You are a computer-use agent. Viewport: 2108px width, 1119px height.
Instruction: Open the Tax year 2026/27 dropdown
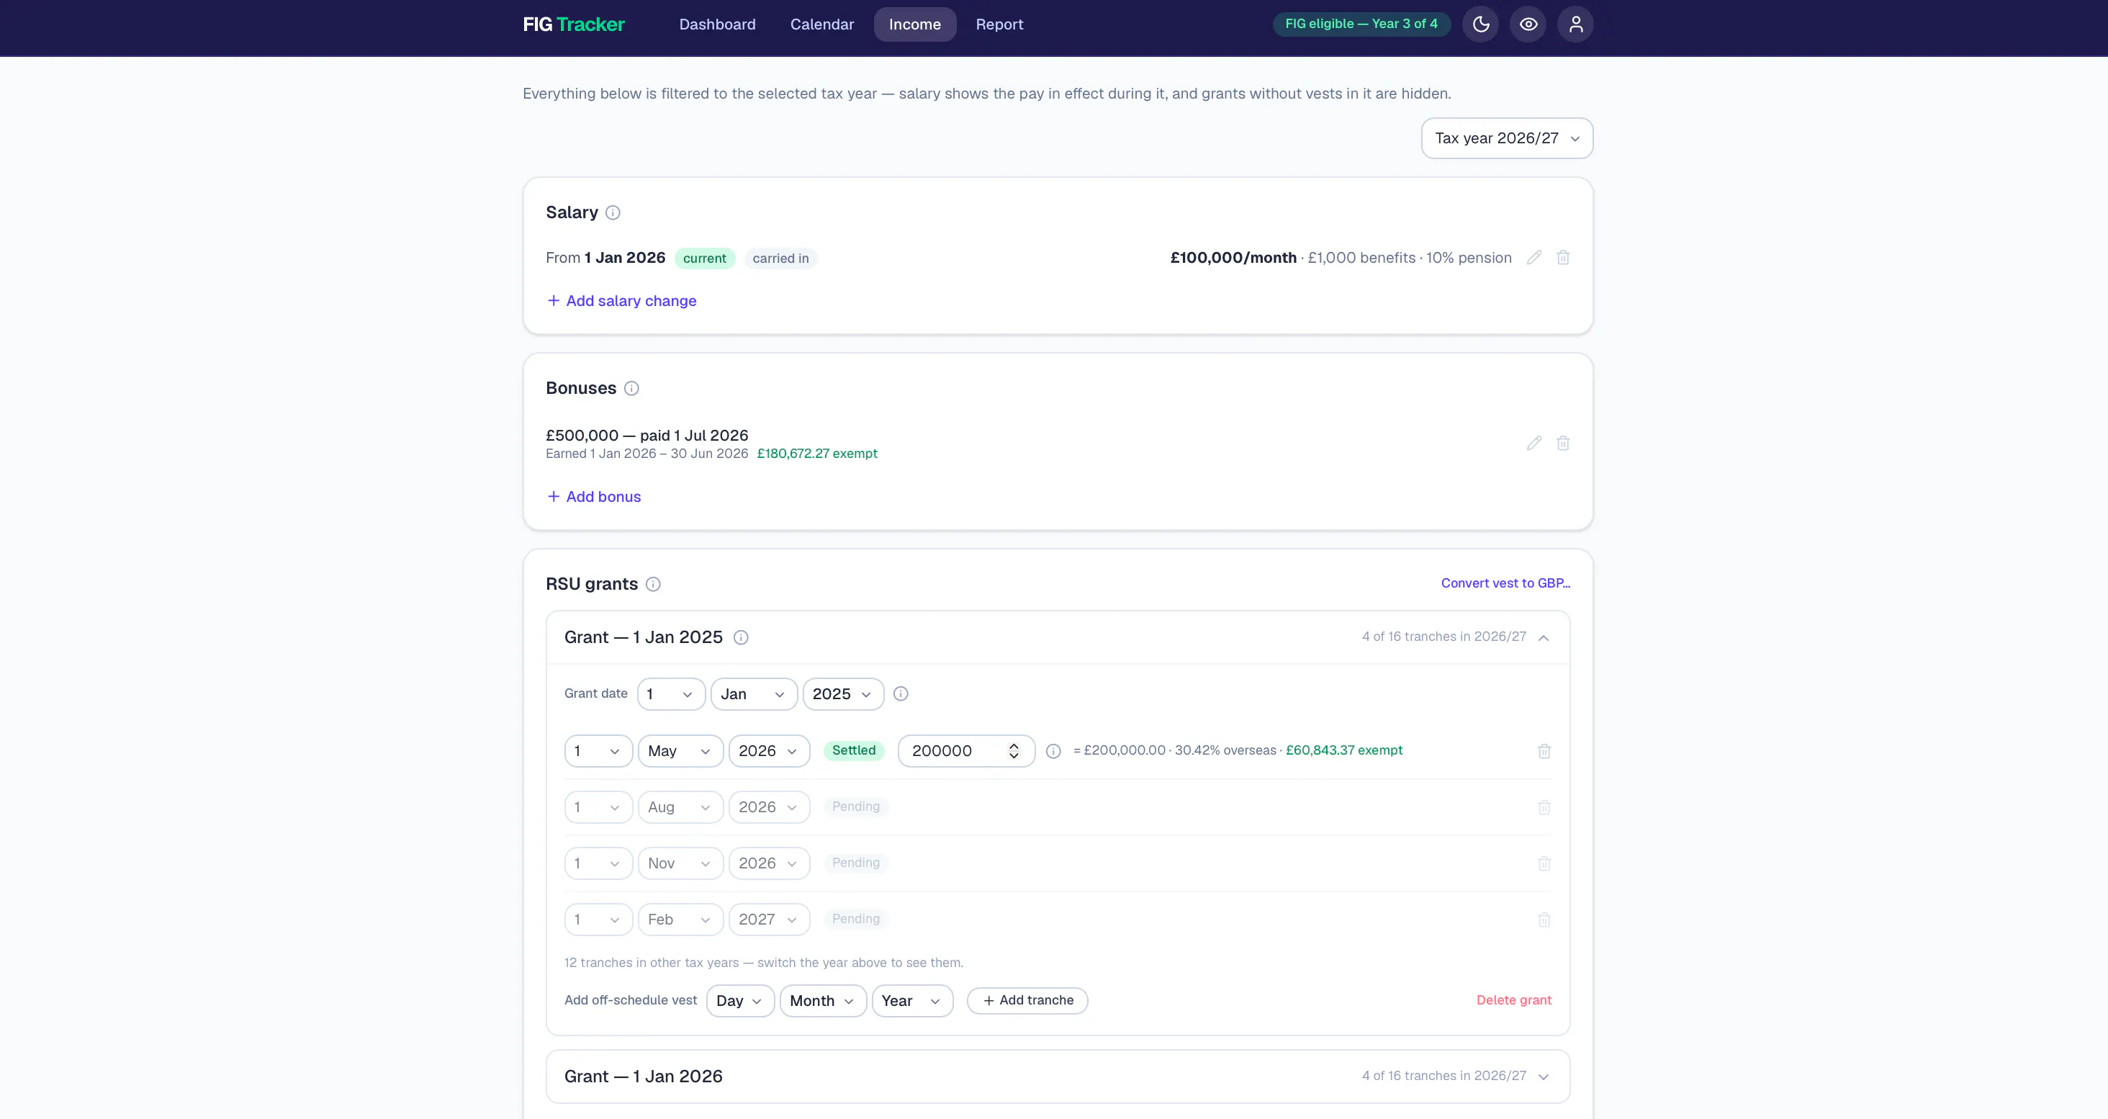click(x=1507, y=138)
